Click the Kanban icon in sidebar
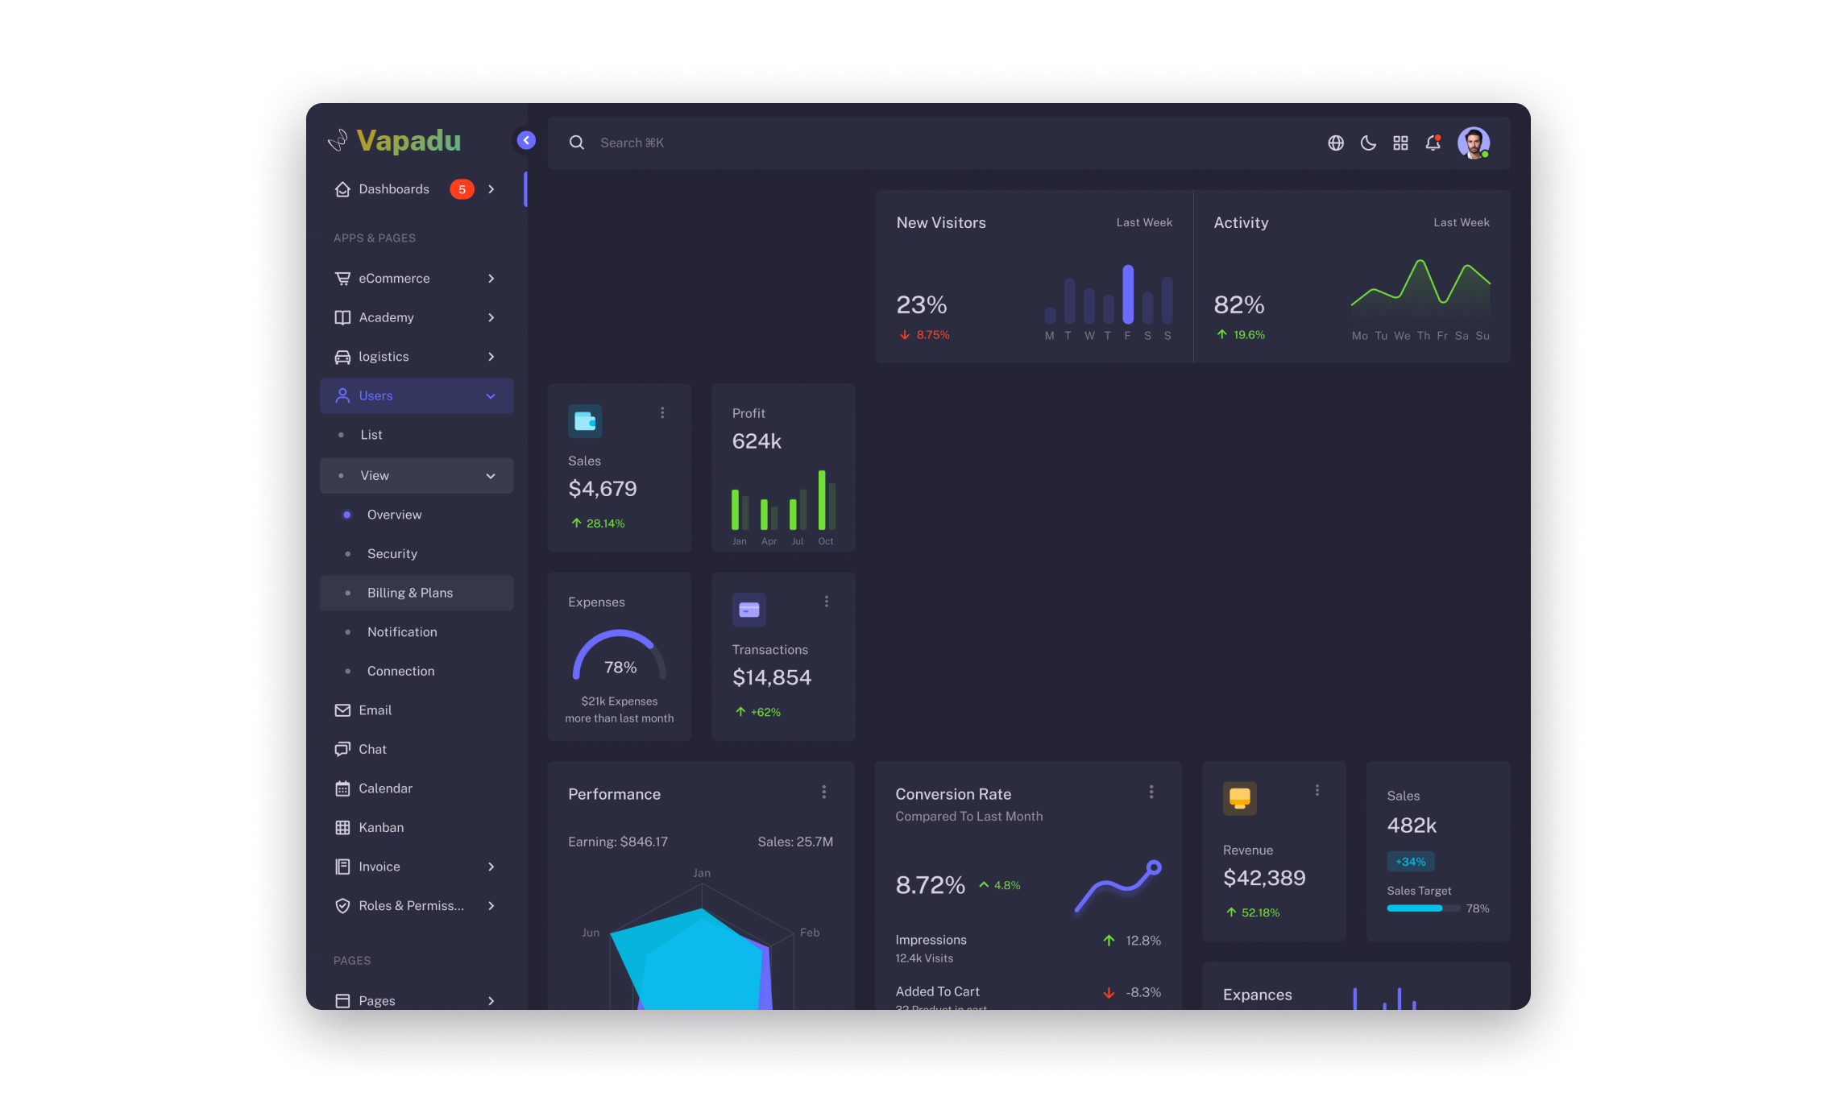The height and width of the screenshot is (1113, 1837). pyautogui.click(x=342, y=827)
